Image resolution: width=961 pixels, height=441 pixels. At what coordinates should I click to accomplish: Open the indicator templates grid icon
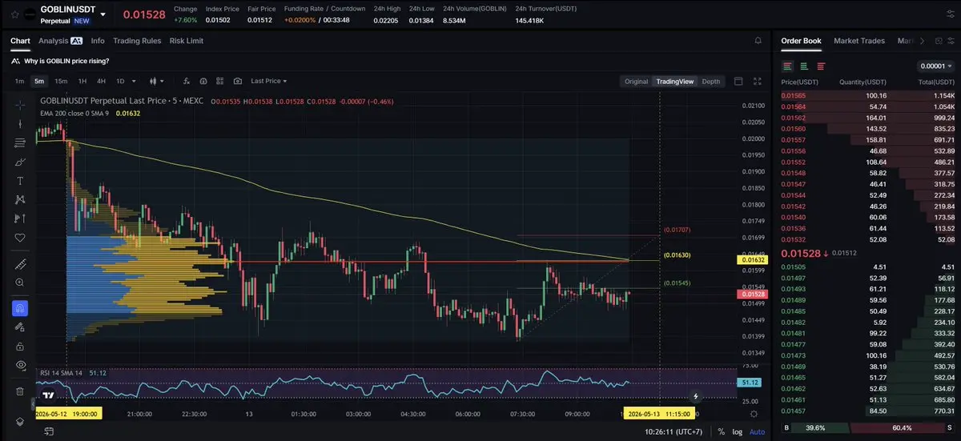[x=220, y=81]
